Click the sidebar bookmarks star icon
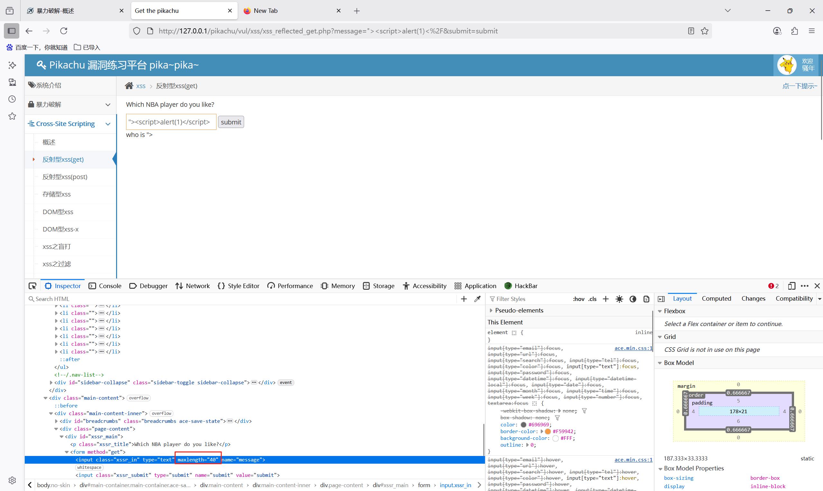The width and height of the screenshot is (823, 491). tap(12, 116)
